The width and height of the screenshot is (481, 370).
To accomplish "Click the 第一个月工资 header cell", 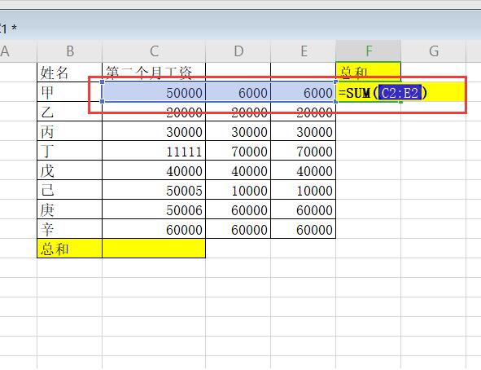I will click(x=154, y=73).
